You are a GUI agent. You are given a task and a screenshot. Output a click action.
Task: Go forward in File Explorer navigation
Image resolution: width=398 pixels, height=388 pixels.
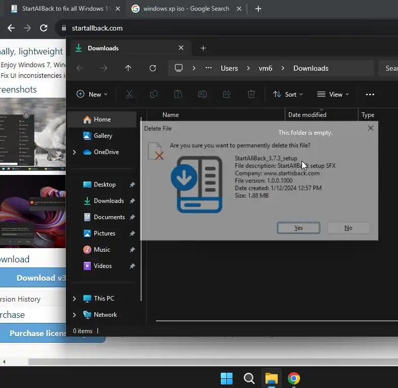pyautogui.click(x=104, y=68)
